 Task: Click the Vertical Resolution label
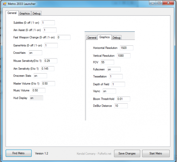tap(104, 56)
